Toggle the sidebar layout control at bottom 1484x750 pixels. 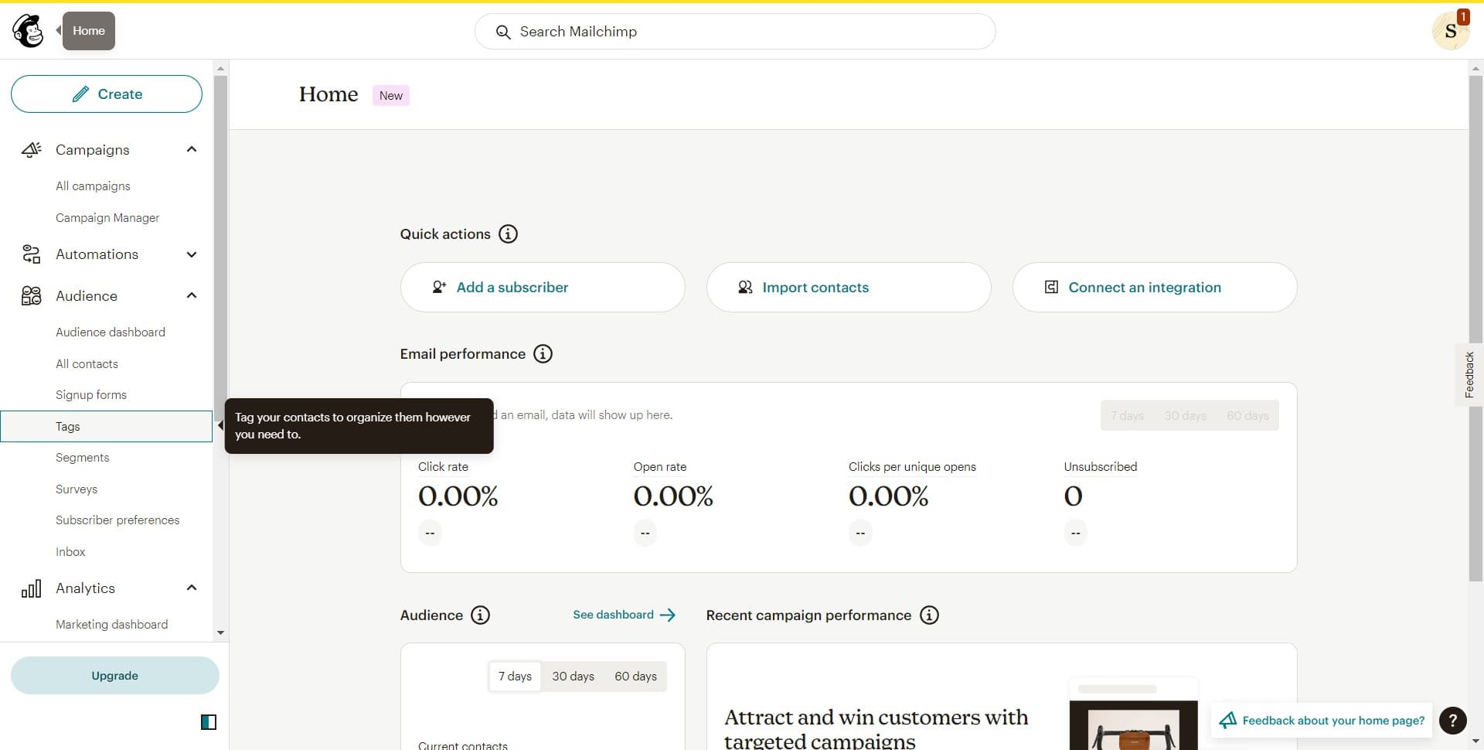coord(209,721)
